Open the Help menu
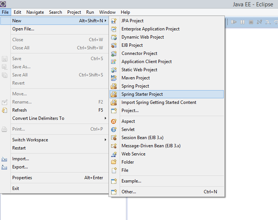This screenshot has width=278, height=220. tap(125, 12)
